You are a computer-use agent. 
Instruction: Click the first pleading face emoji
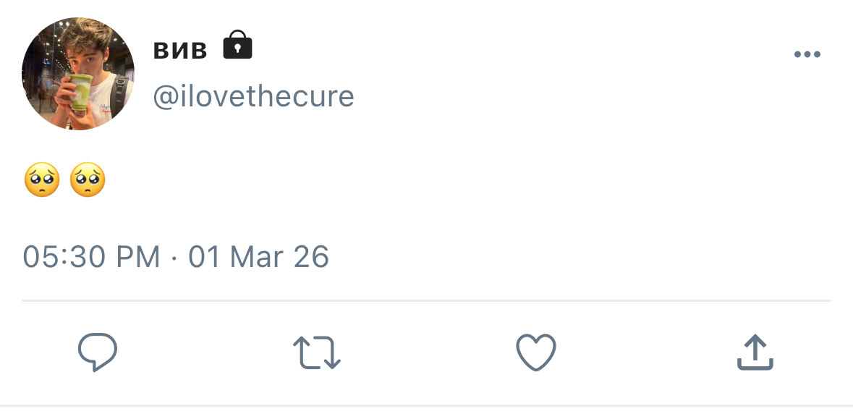tap(42, 179)
